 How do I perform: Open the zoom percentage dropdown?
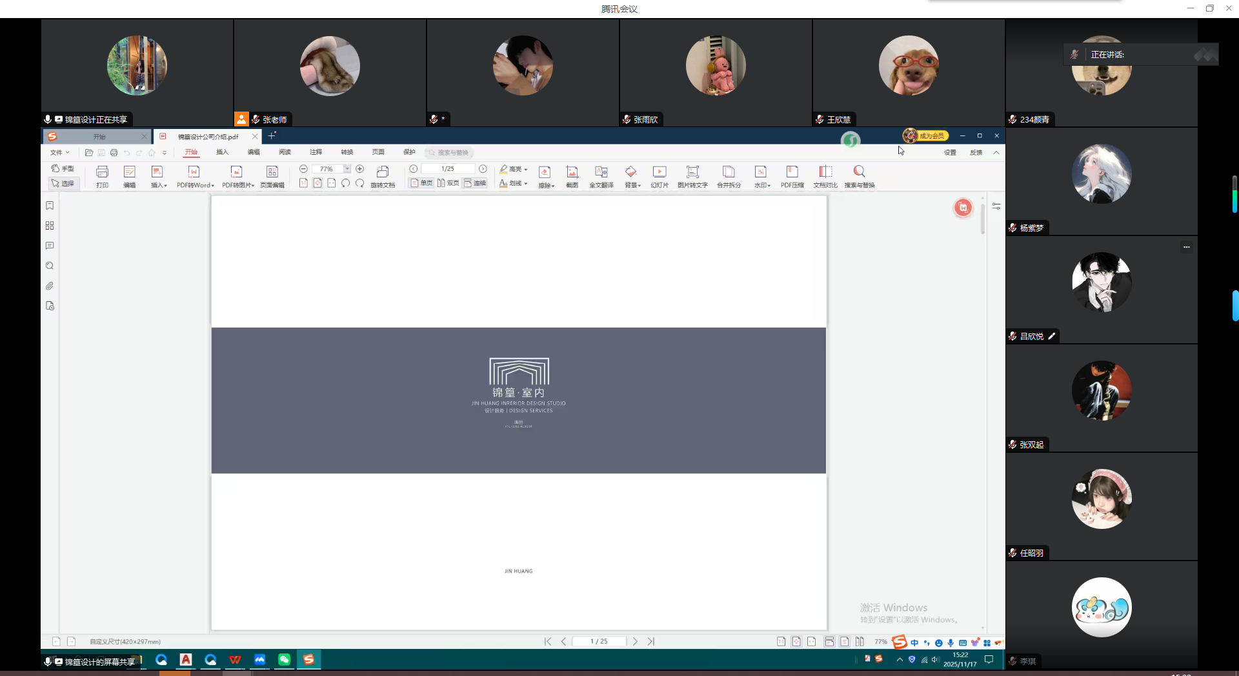[347, 169]
